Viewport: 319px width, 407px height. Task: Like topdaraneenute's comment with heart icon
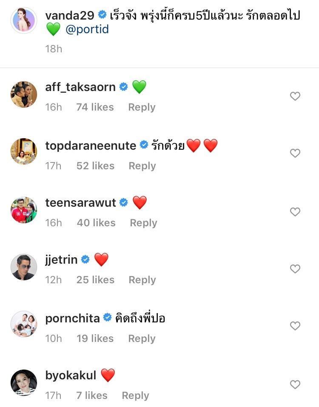click(295, 153)
